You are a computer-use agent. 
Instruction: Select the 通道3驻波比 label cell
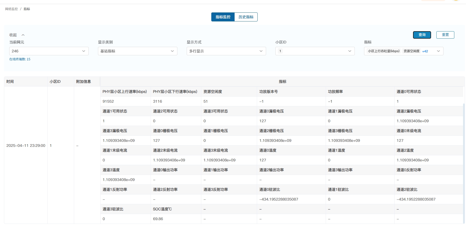[x=126, y=209]
